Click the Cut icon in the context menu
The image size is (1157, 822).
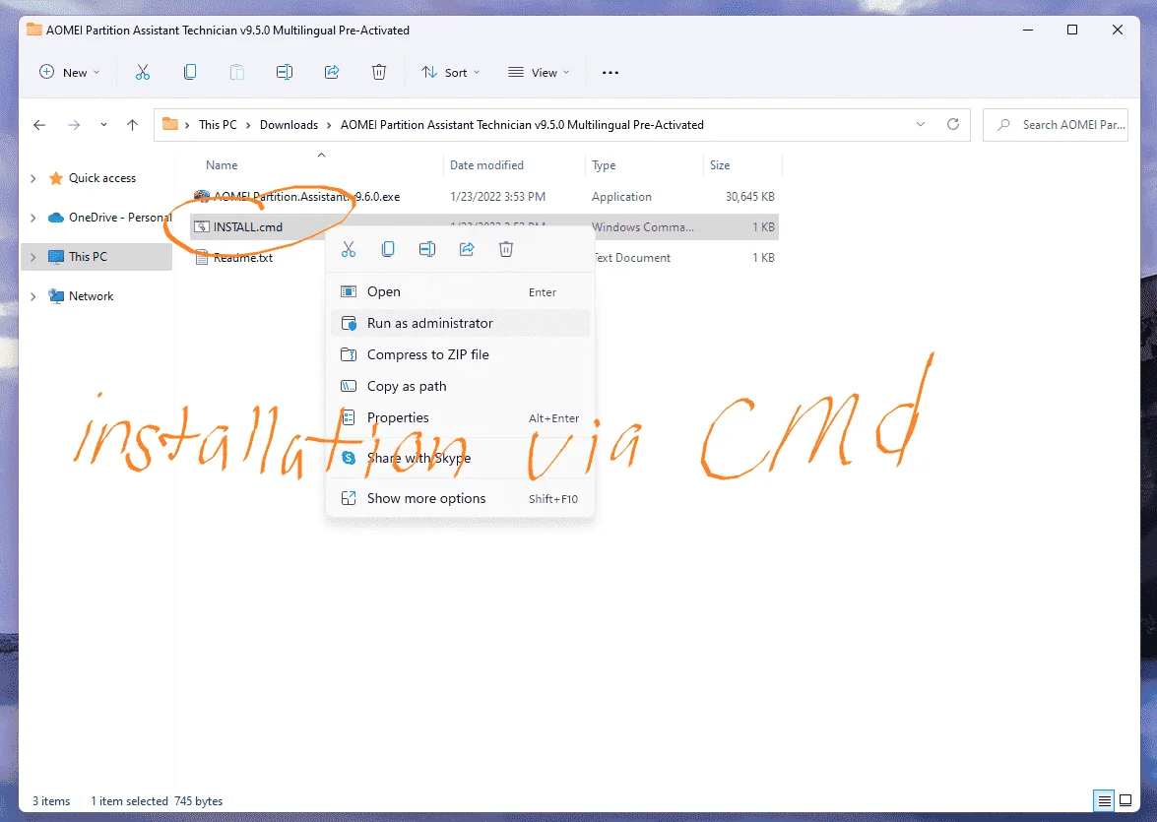[x=349, y=249]
